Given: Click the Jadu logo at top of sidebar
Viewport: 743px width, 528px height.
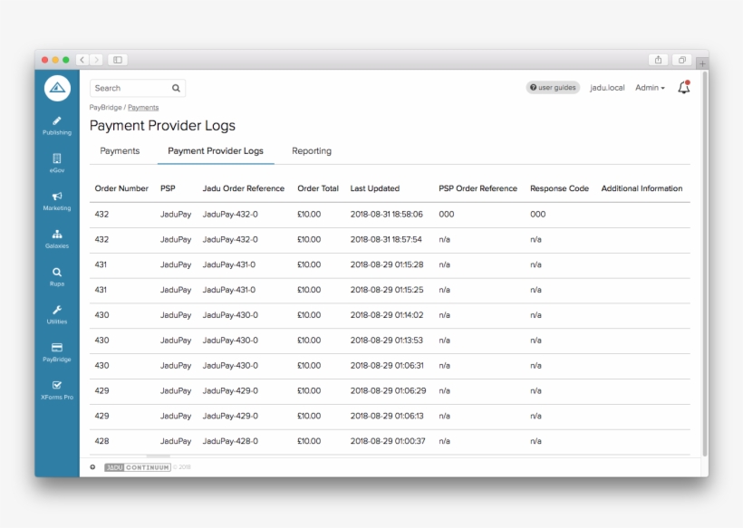Looking at the screenshot, I should 57,88.
